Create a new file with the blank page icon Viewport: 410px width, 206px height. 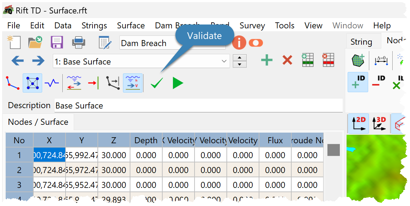tap(14, 43)
